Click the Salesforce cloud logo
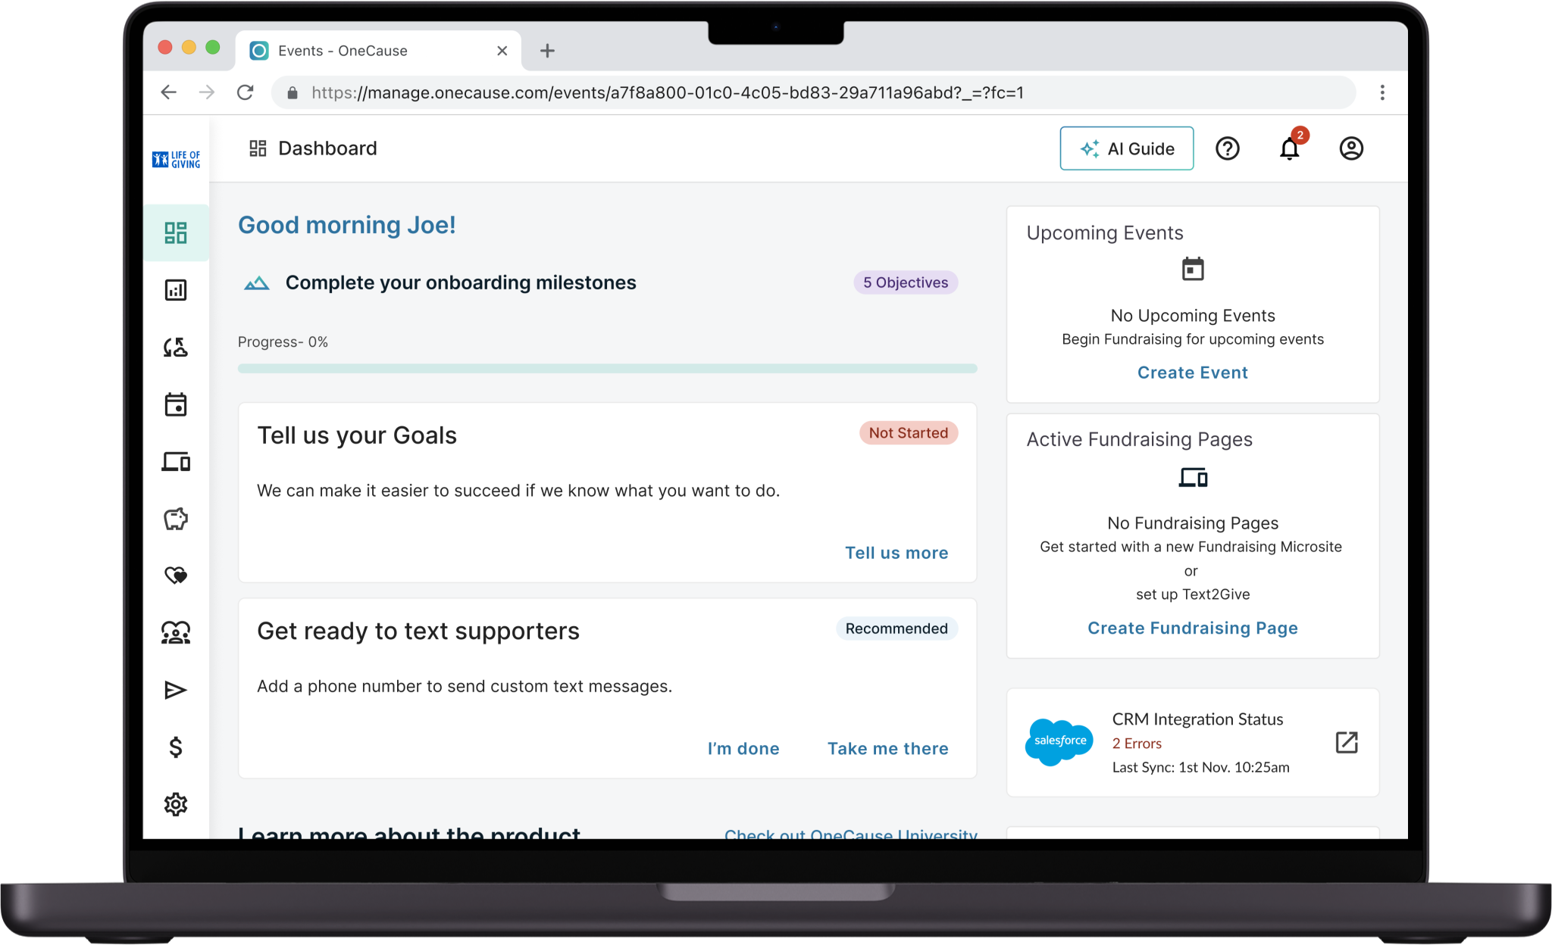This screenshot has width=1552, height=945. pyautogui.click(x=1059, y=741)
